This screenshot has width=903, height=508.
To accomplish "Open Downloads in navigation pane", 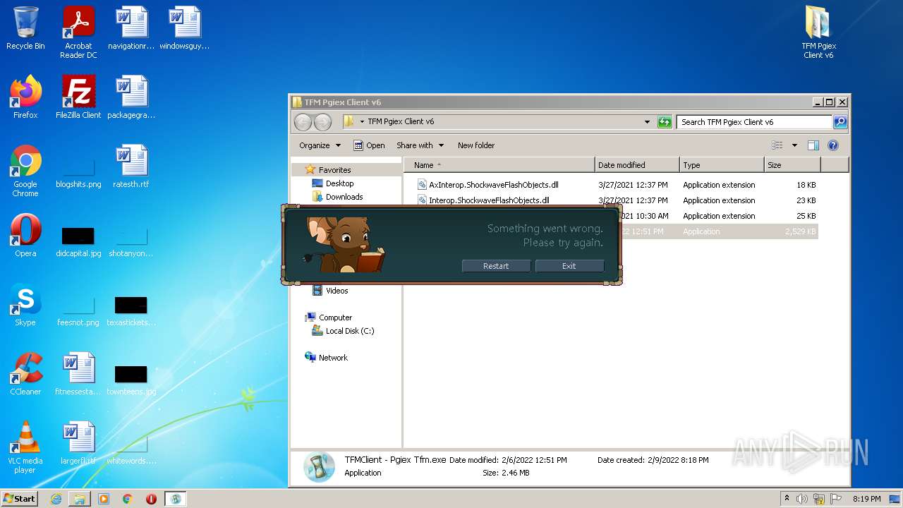I will pos(344,197).
